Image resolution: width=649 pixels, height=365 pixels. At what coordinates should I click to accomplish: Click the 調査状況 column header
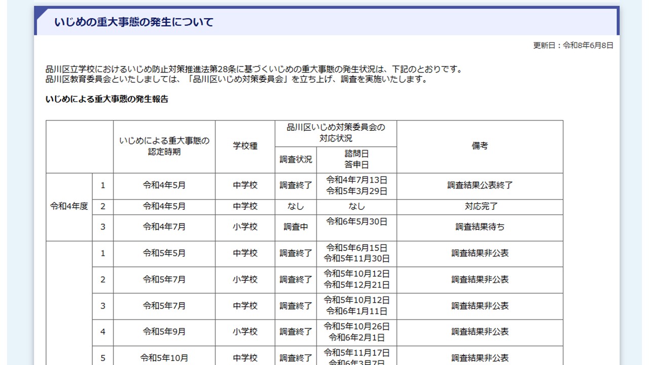pyautogui.click(x=296, y=159)
